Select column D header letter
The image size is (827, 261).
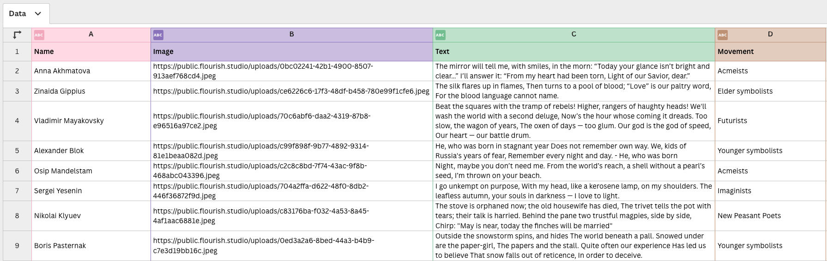point(770,35)
